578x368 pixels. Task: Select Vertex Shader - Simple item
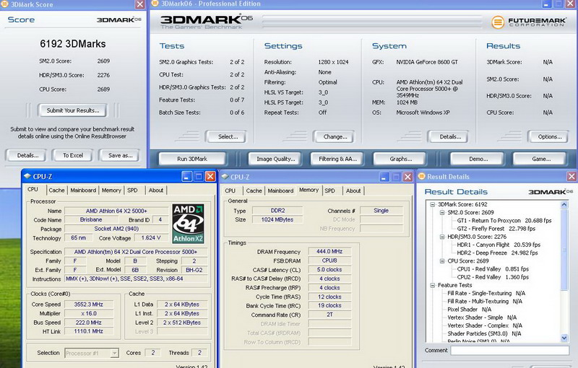482,317
